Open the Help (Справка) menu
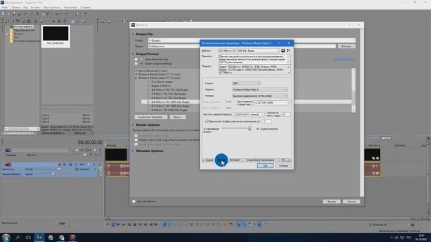 point(86,7)
